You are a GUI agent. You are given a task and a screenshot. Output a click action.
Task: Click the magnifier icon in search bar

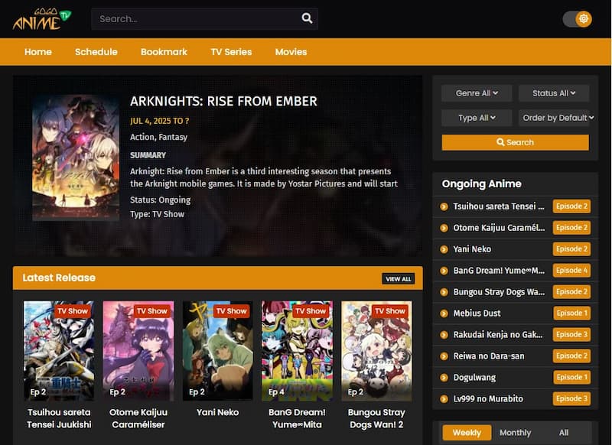pyautogui.click(x=307, y=18)
